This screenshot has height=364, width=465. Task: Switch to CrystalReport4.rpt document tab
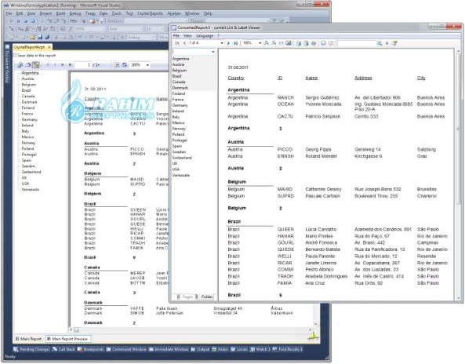[29, 47]
